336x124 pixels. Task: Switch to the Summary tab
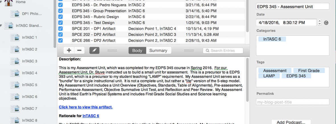point(158,50)
